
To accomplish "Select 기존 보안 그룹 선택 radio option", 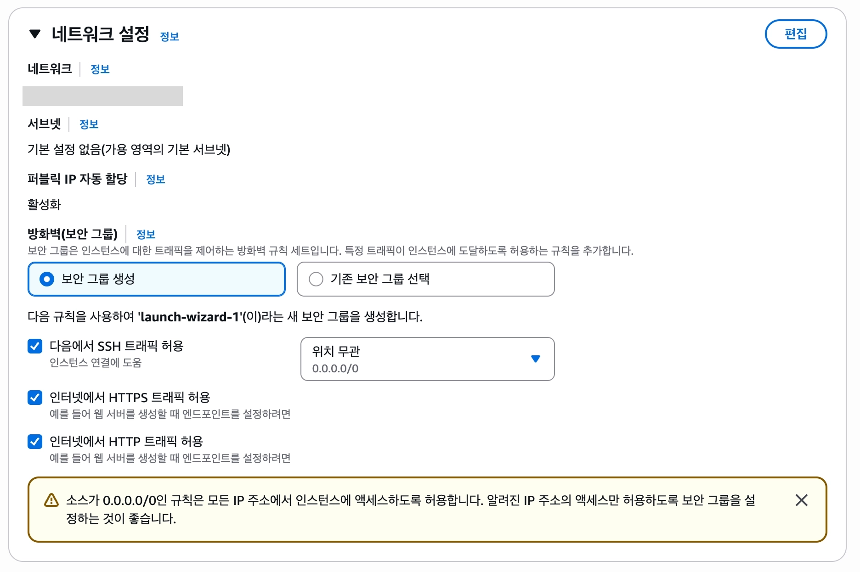I will (x=425, y=279).
